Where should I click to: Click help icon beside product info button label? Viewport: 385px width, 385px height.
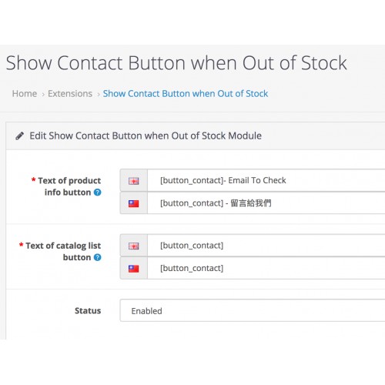click(98, 192)
